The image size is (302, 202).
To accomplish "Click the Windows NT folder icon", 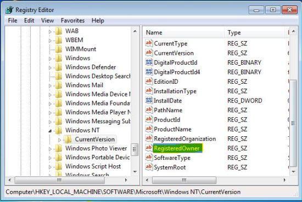I will 59,130.
